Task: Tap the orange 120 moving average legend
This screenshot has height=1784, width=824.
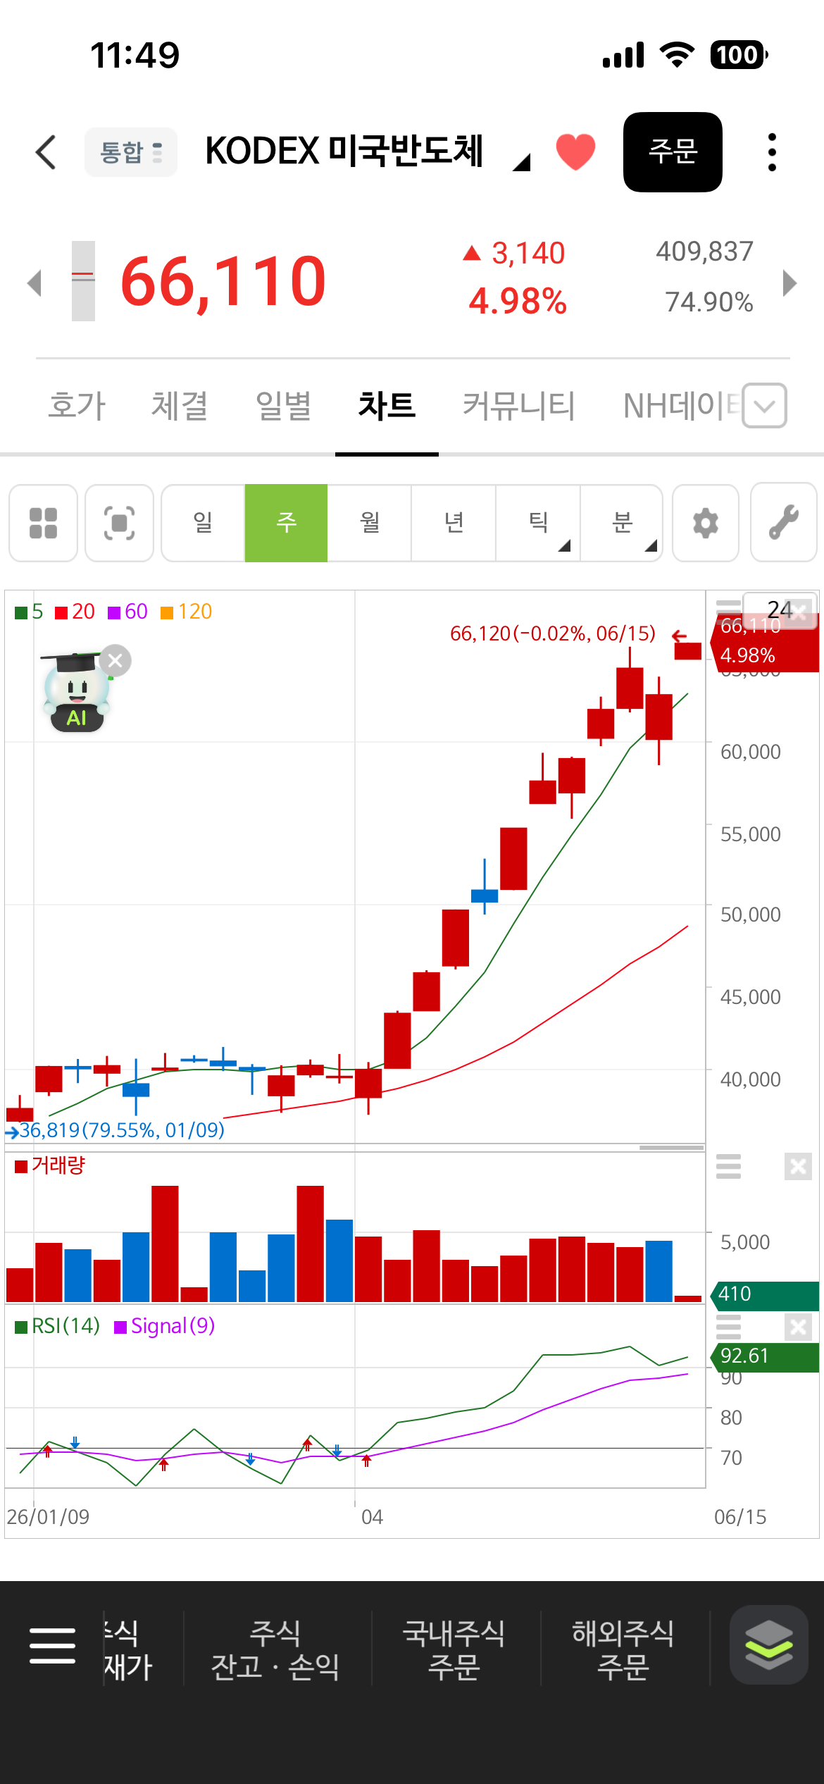Action: 186,612
